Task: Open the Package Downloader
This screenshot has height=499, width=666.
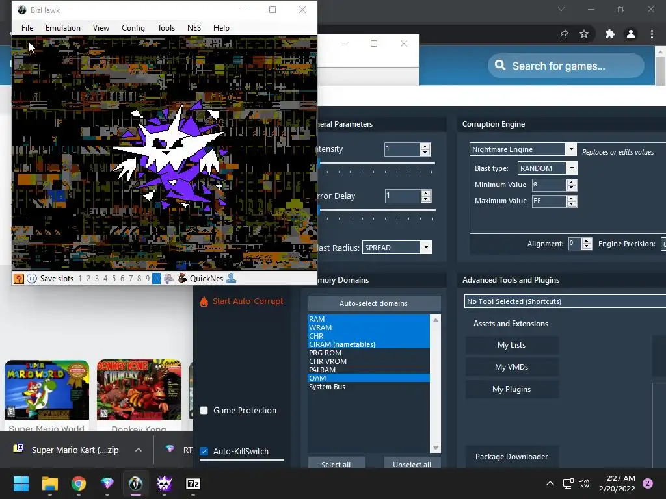Action: [x=512, y=457]
